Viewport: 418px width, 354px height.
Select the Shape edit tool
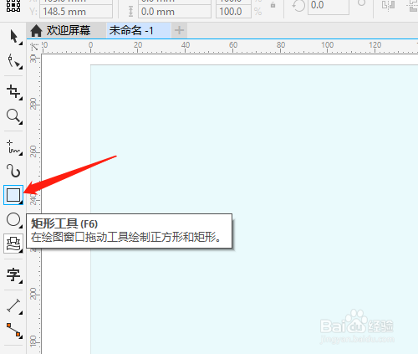(x=13, y=61)
